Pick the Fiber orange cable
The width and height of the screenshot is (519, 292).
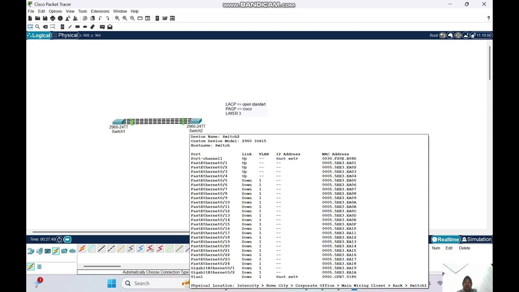121,249
